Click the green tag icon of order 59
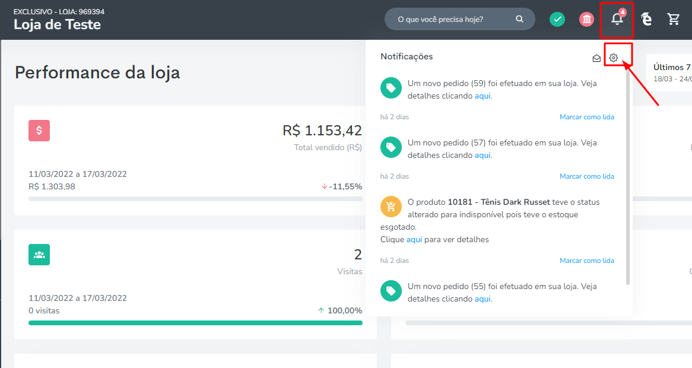 click(390, 88)
